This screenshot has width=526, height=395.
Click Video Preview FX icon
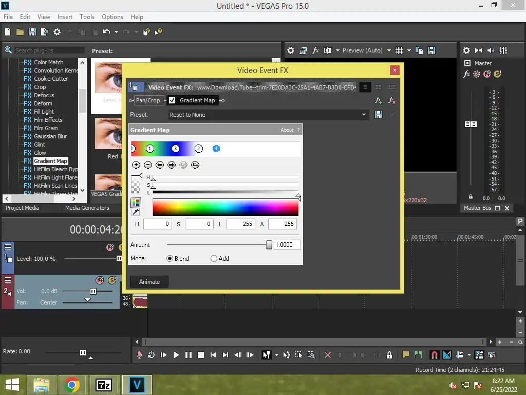(x=315, y=50)
